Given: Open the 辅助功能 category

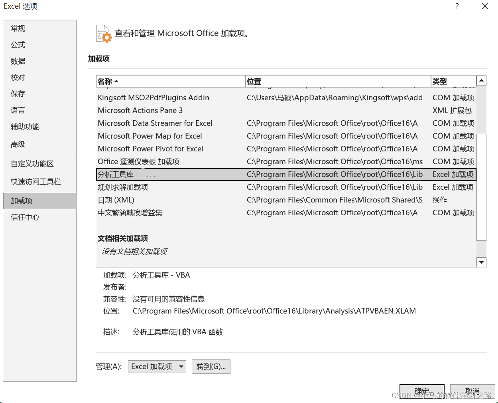Looking at the screenshot, I should tap(39, 127).
